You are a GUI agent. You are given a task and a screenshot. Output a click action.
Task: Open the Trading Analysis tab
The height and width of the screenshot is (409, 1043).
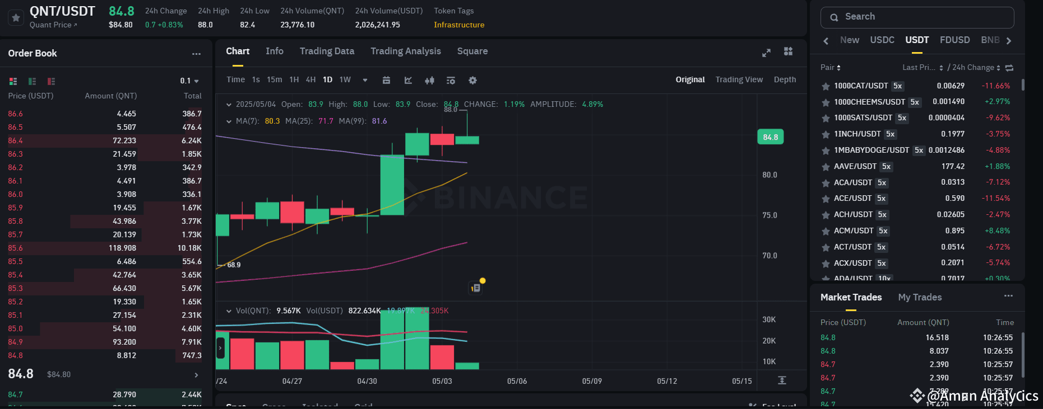click(406, 51)
